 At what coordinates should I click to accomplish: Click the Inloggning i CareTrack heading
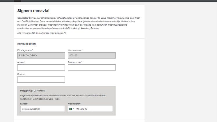pos(33,91)
